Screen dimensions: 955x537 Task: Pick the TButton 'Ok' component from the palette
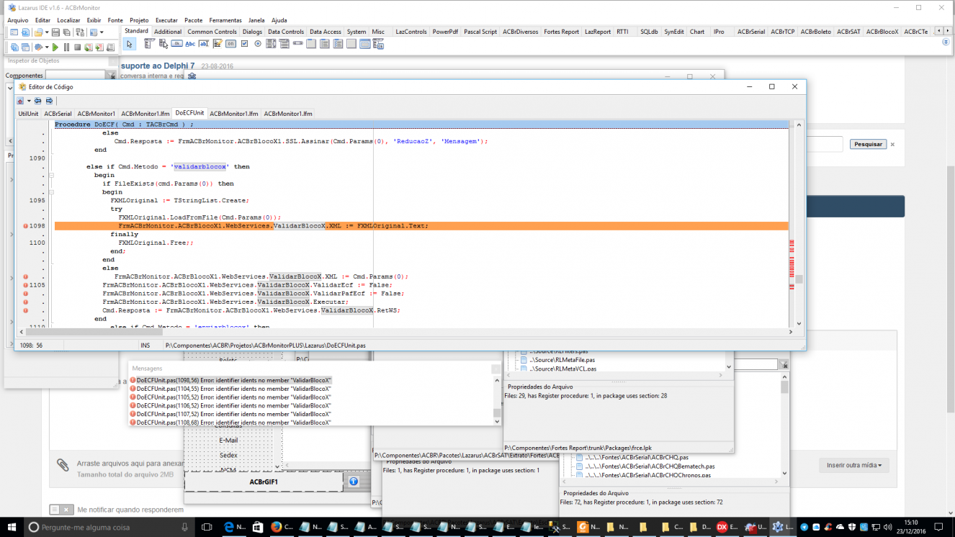tap(176, 44)
